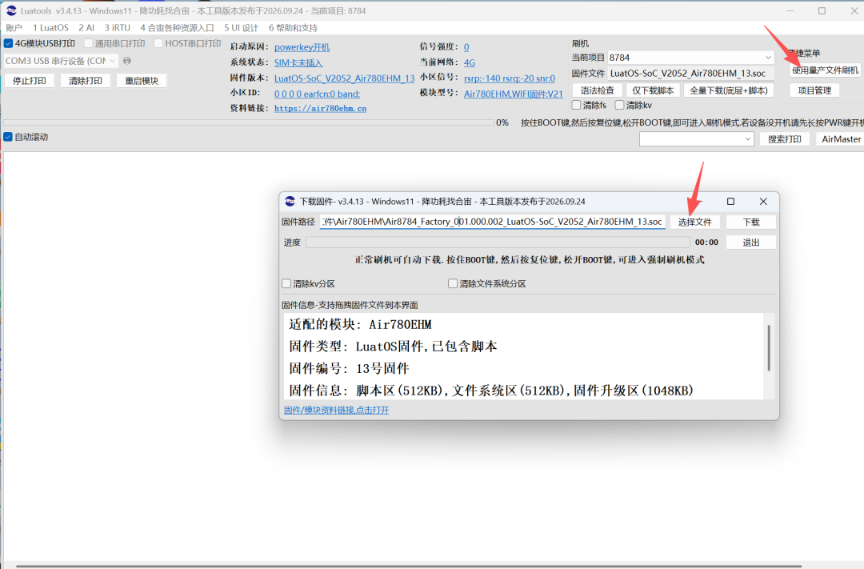Click 下载 button in firmware dialog

click(x=751, y=222)
